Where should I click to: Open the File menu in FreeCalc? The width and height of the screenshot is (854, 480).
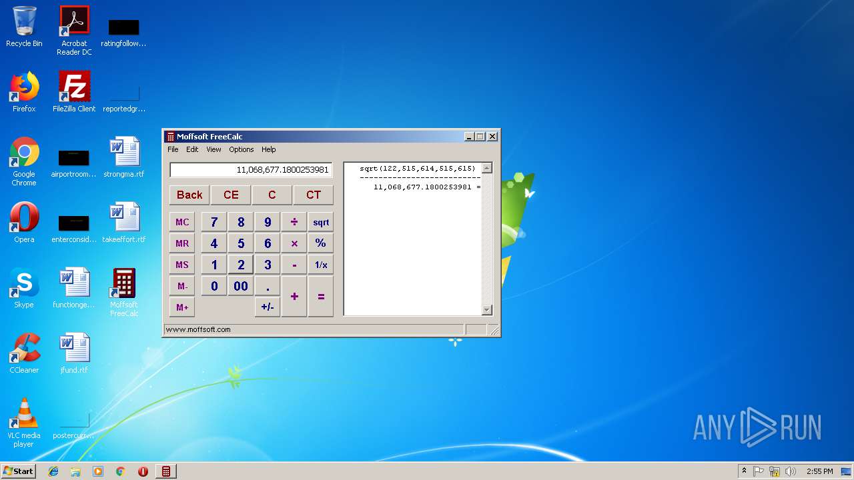coord(173,149)
